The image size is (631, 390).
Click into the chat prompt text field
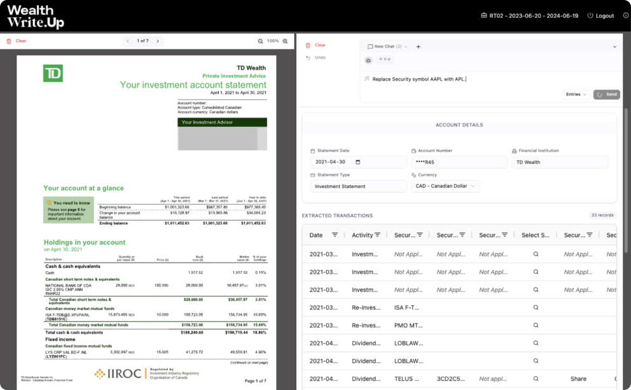(490, 79)
